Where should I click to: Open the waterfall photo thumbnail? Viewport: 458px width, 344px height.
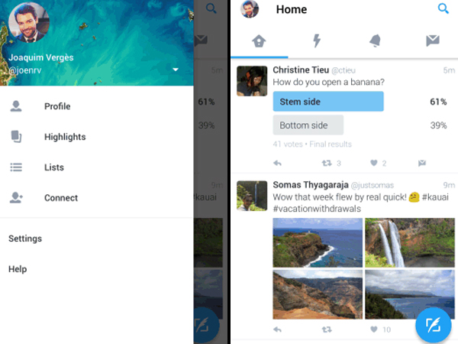click(x=409, y=242)
